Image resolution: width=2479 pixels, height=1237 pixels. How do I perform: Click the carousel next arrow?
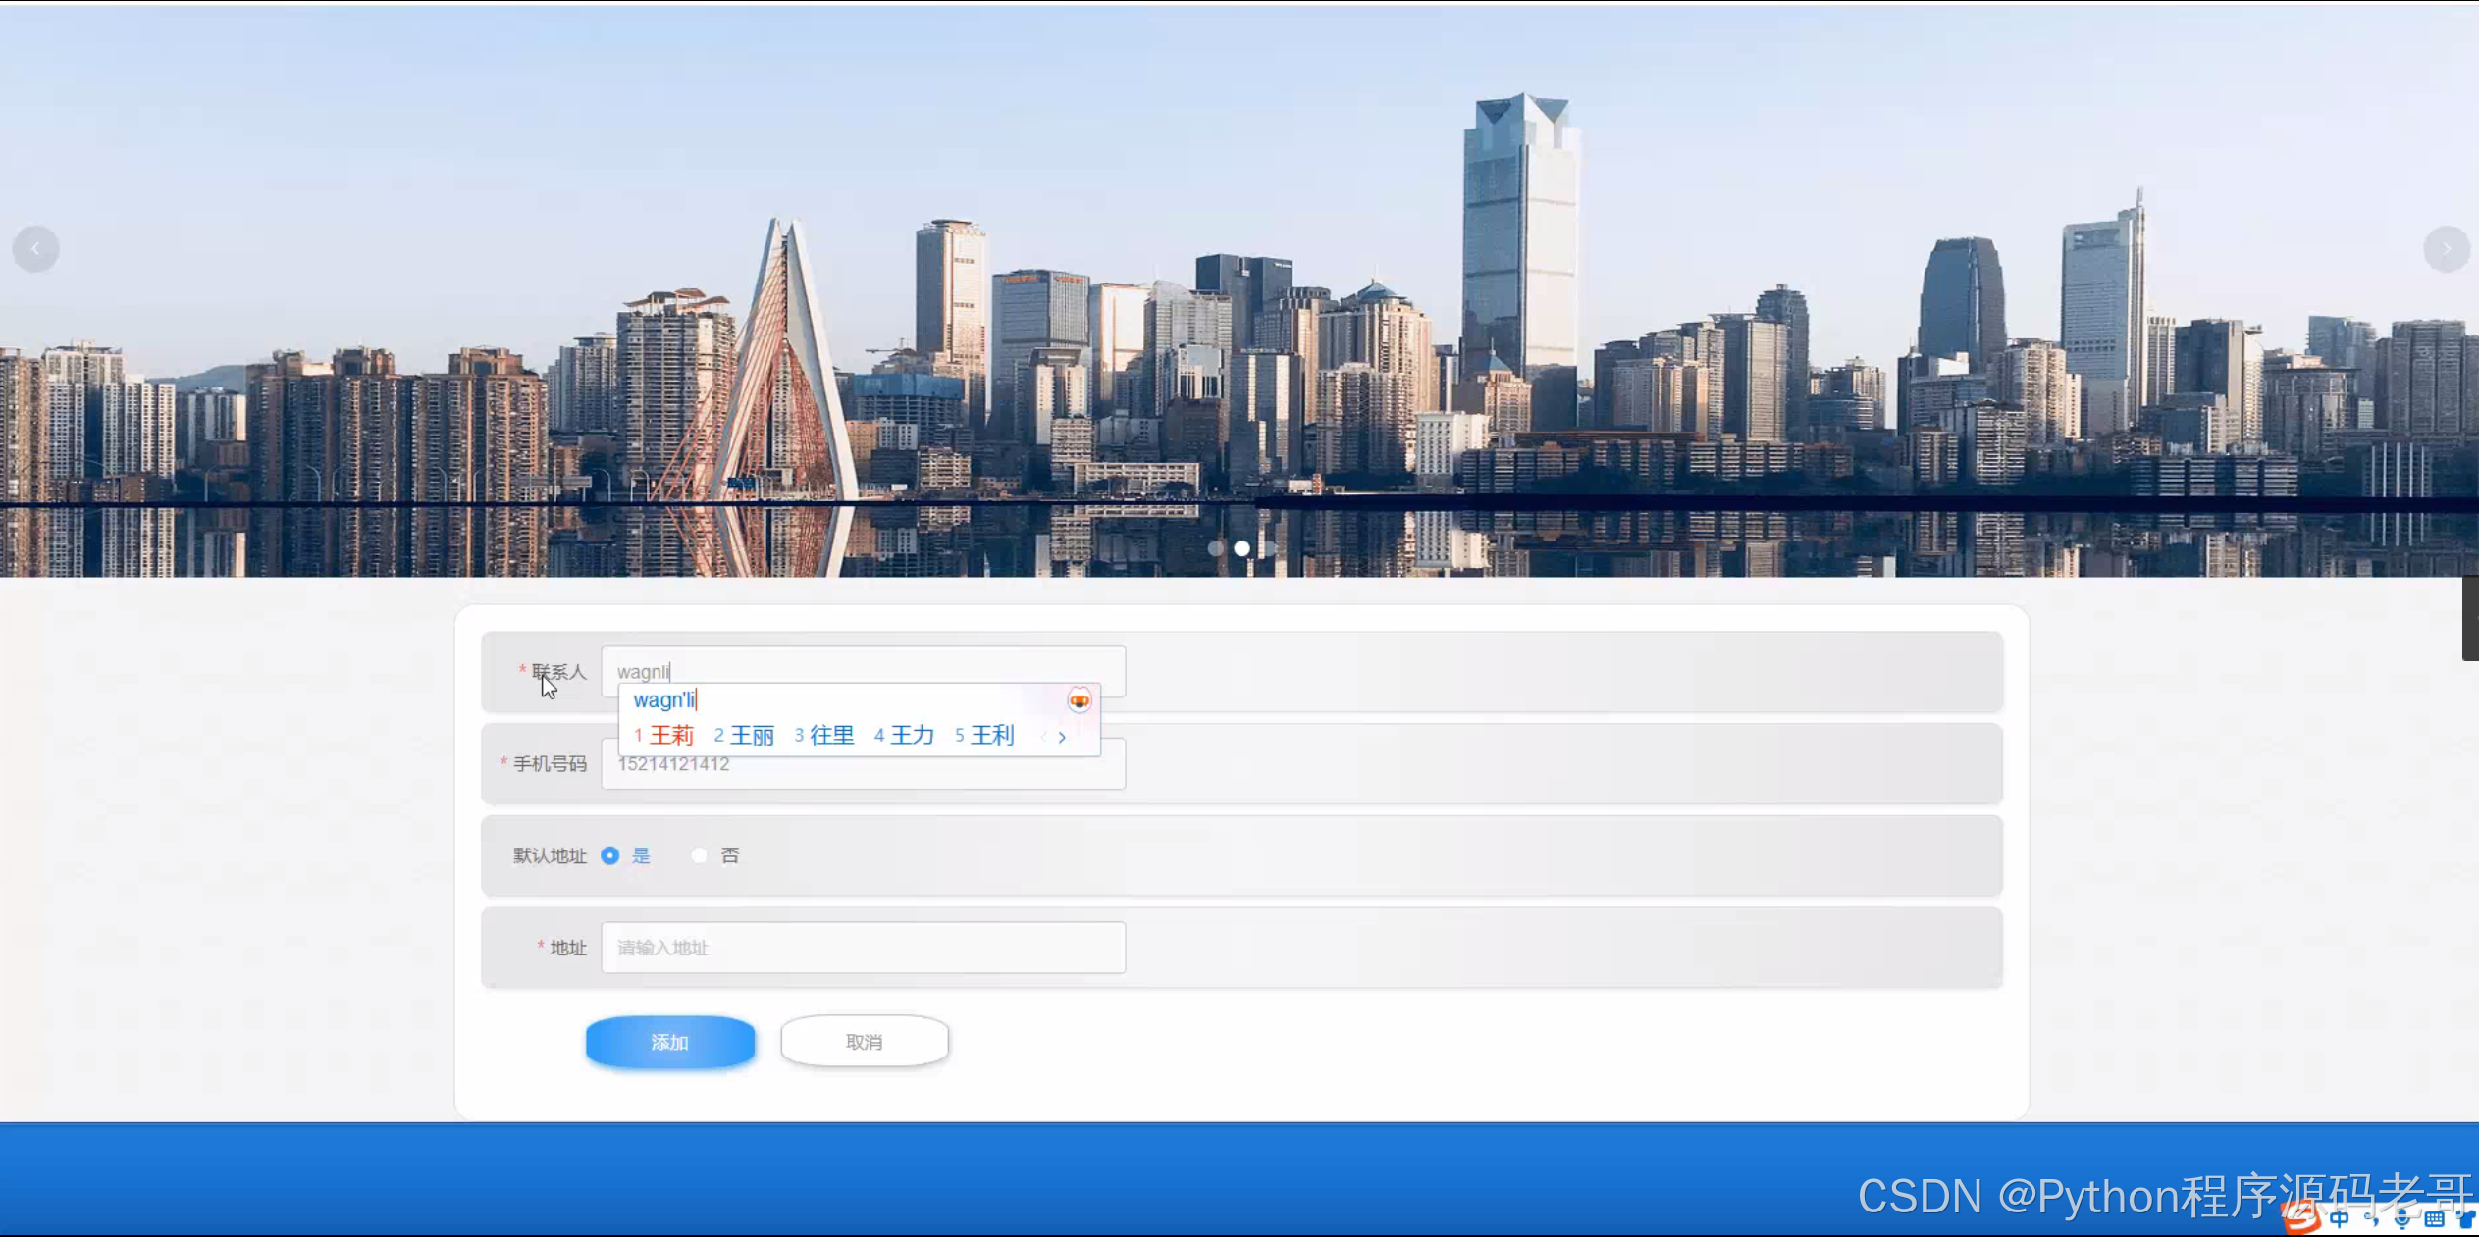pyautogui.click(x=2445, y=249)
